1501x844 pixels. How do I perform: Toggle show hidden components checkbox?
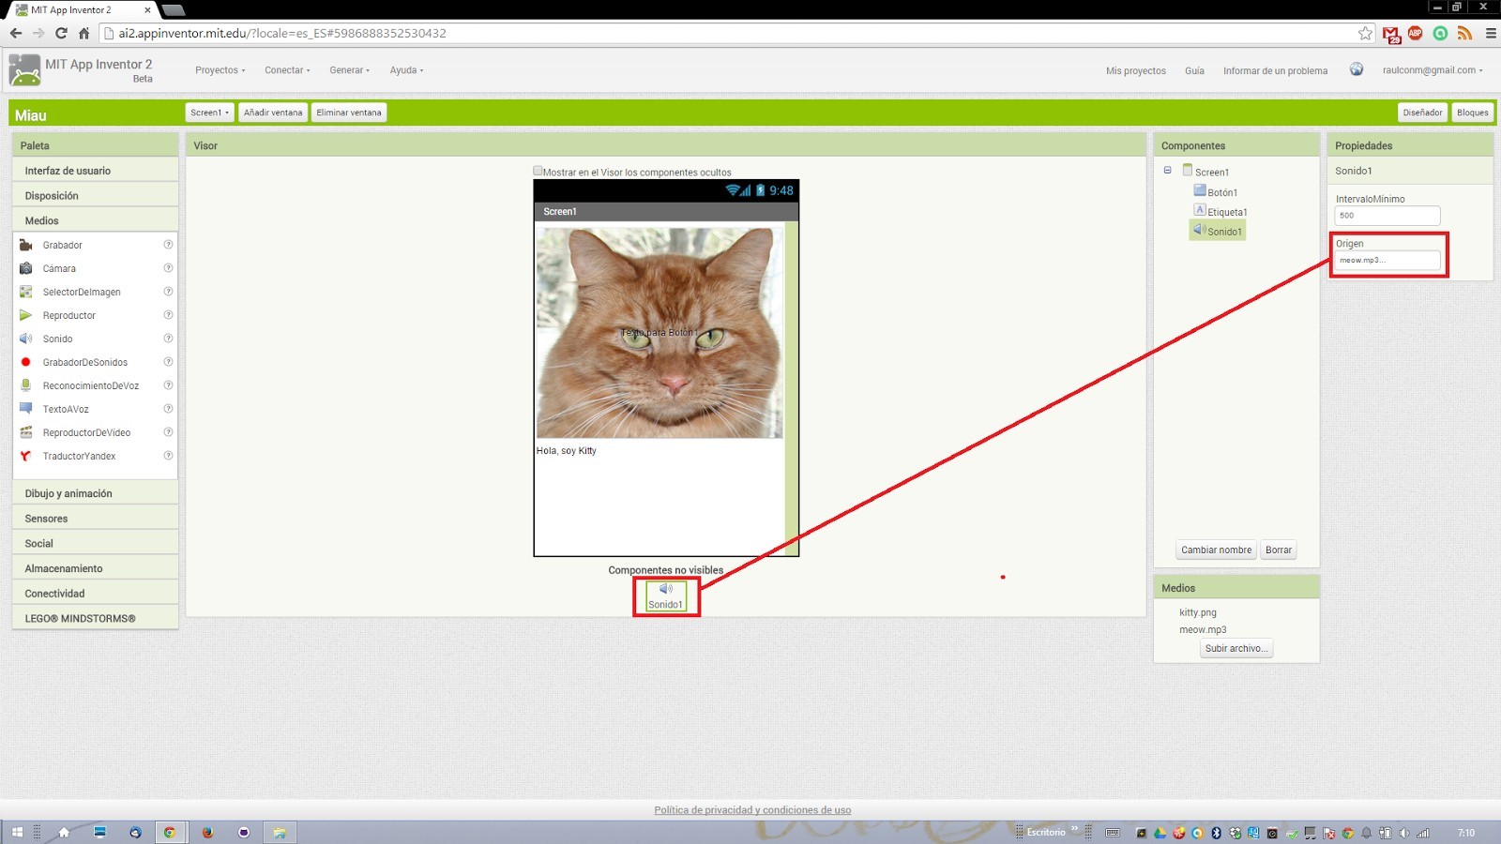pos(538,171)
